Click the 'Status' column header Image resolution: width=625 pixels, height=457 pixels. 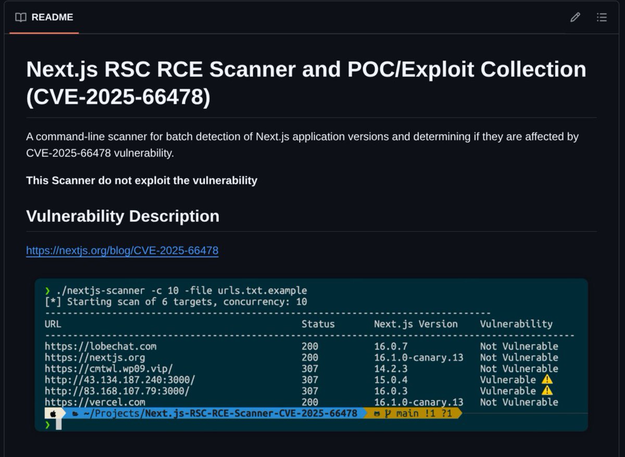(318, 324)
